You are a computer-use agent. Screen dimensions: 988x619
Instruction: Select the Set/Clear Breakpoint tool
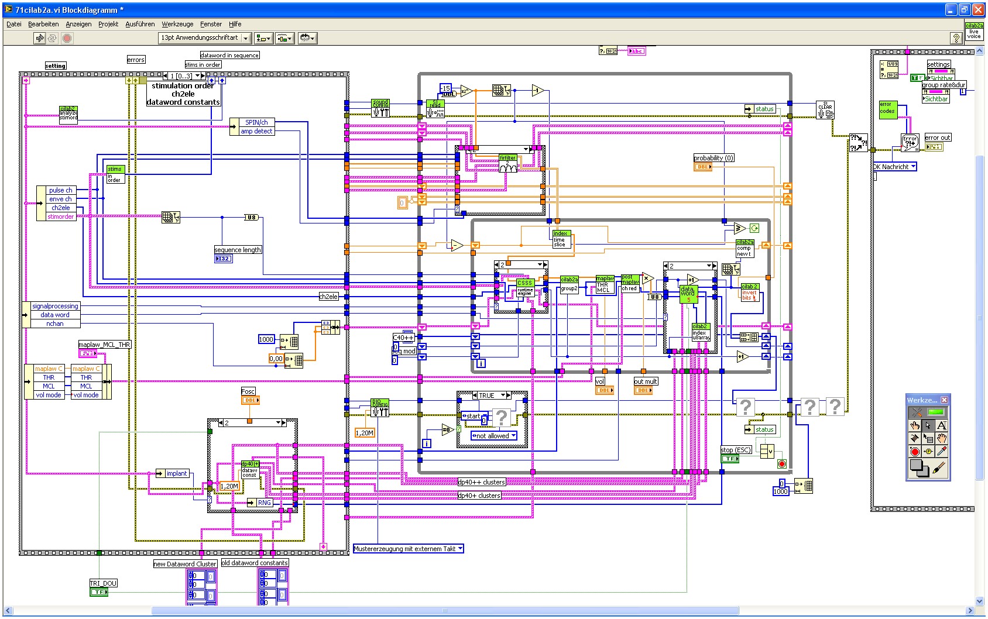point(915,451)
